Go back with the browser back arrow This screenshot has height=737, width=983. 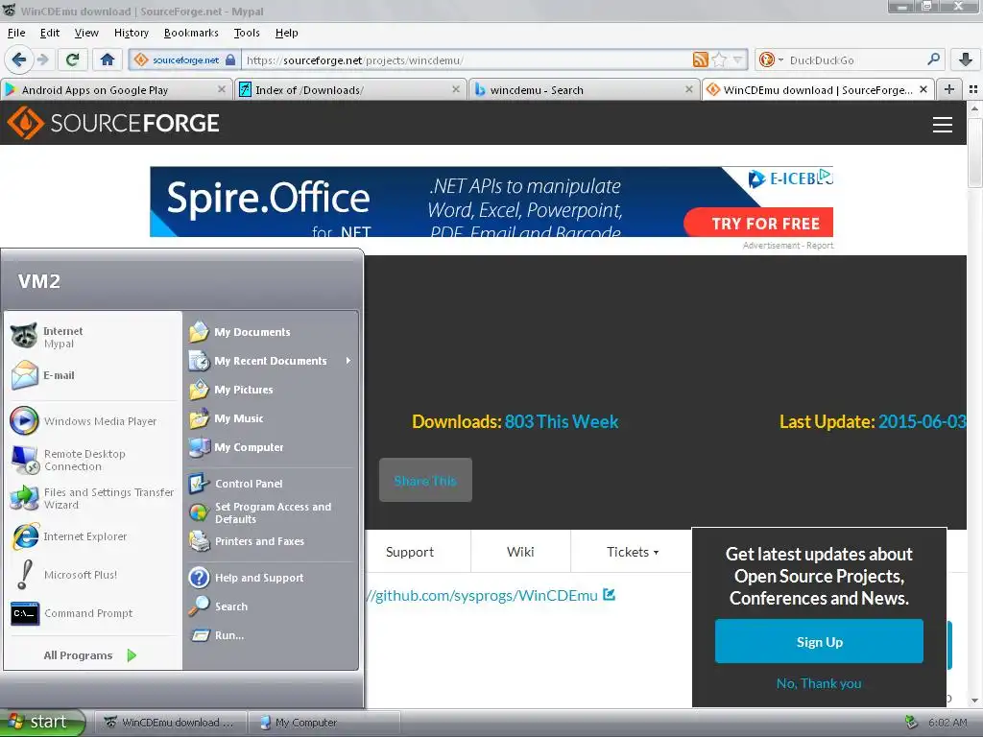coord(19,59)
